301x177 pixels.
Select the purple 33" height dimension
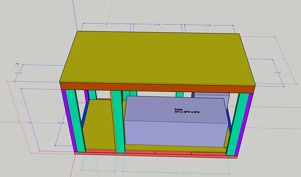tap(30, 122)
